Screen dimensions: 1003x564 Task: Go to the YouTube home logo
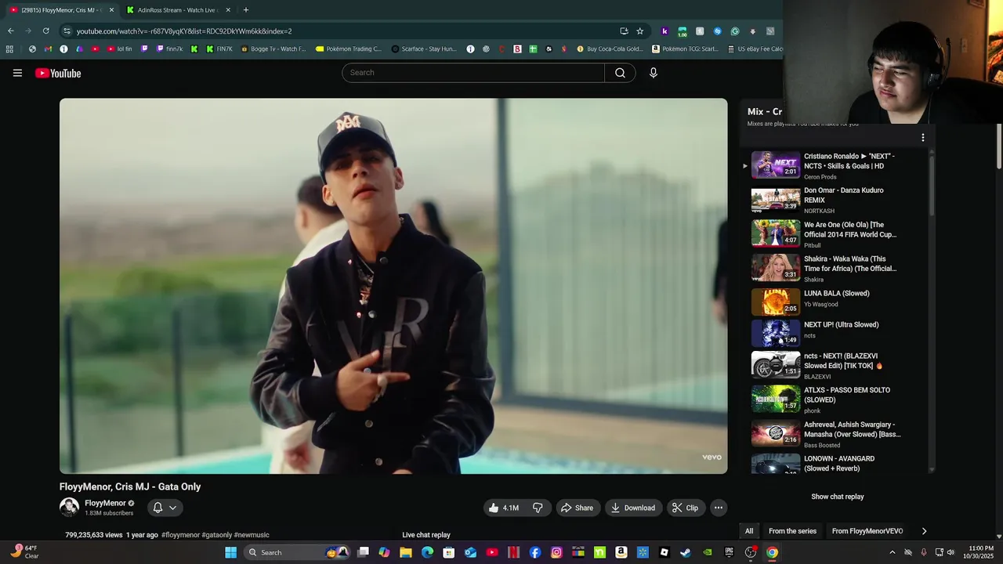click(58, 73)
